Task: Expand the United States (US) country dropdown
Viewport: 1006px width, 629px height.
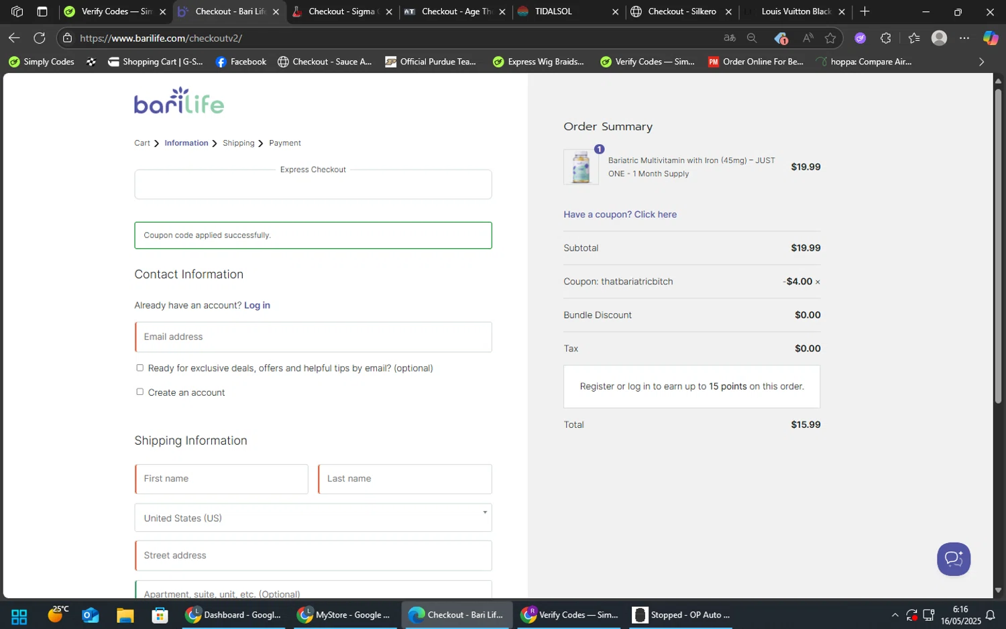Action: (x=313, y=518)
